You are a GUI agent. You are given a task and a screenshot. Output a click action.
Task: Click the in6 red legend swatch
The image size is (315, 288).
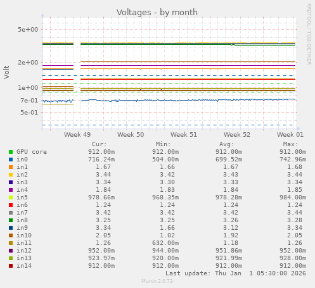tap(11, 205)
